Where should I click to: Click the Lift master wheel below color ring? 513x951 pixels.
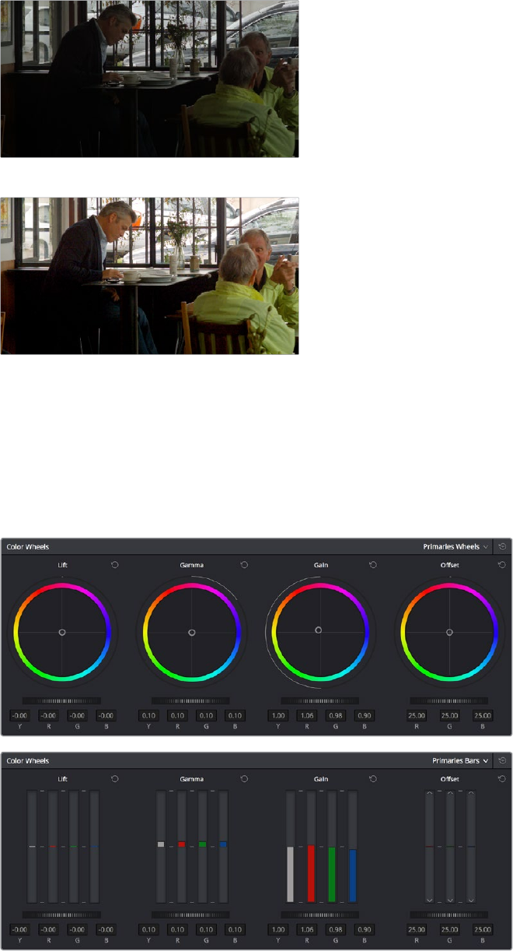pyautogui.click(x=61, y=700)
